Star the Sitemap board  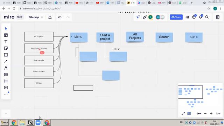[42, 17]
